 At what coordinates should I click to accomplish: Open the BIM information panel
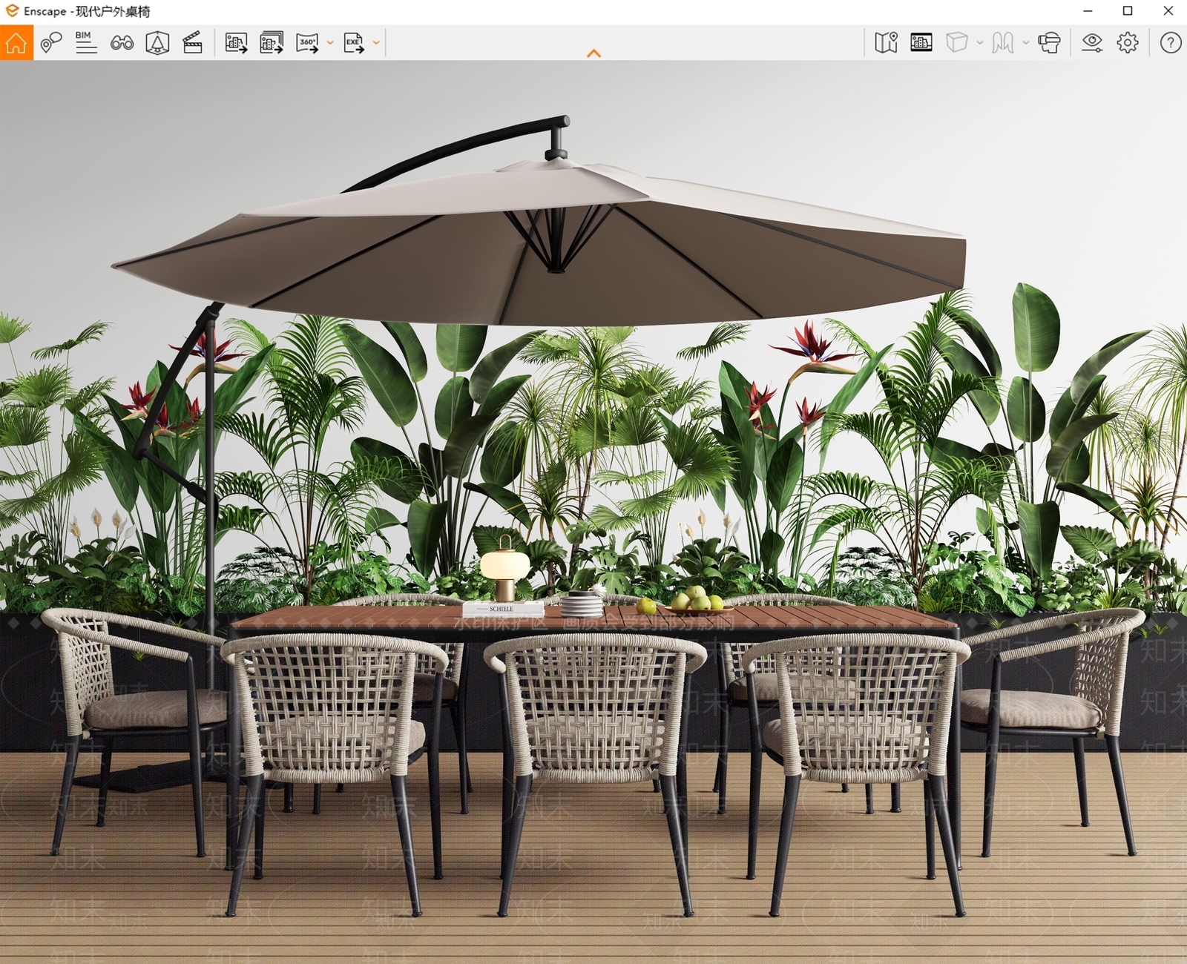pyautogui.click(x=86, y=43)
